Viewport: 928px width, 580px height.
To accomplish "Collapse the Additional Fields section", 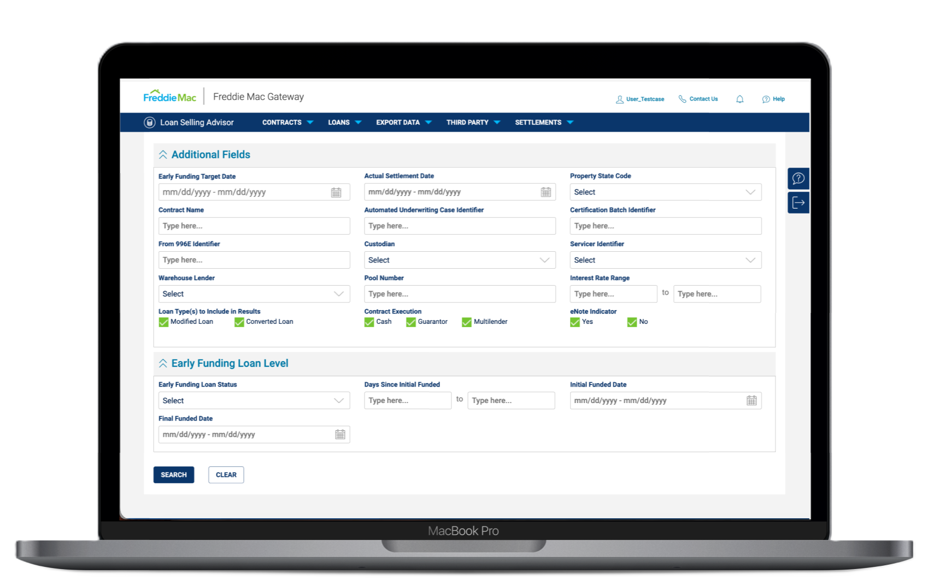I will [162, 155].
